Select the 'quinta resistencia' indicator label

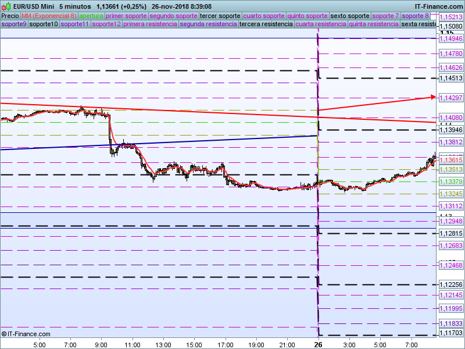[374, 24]
